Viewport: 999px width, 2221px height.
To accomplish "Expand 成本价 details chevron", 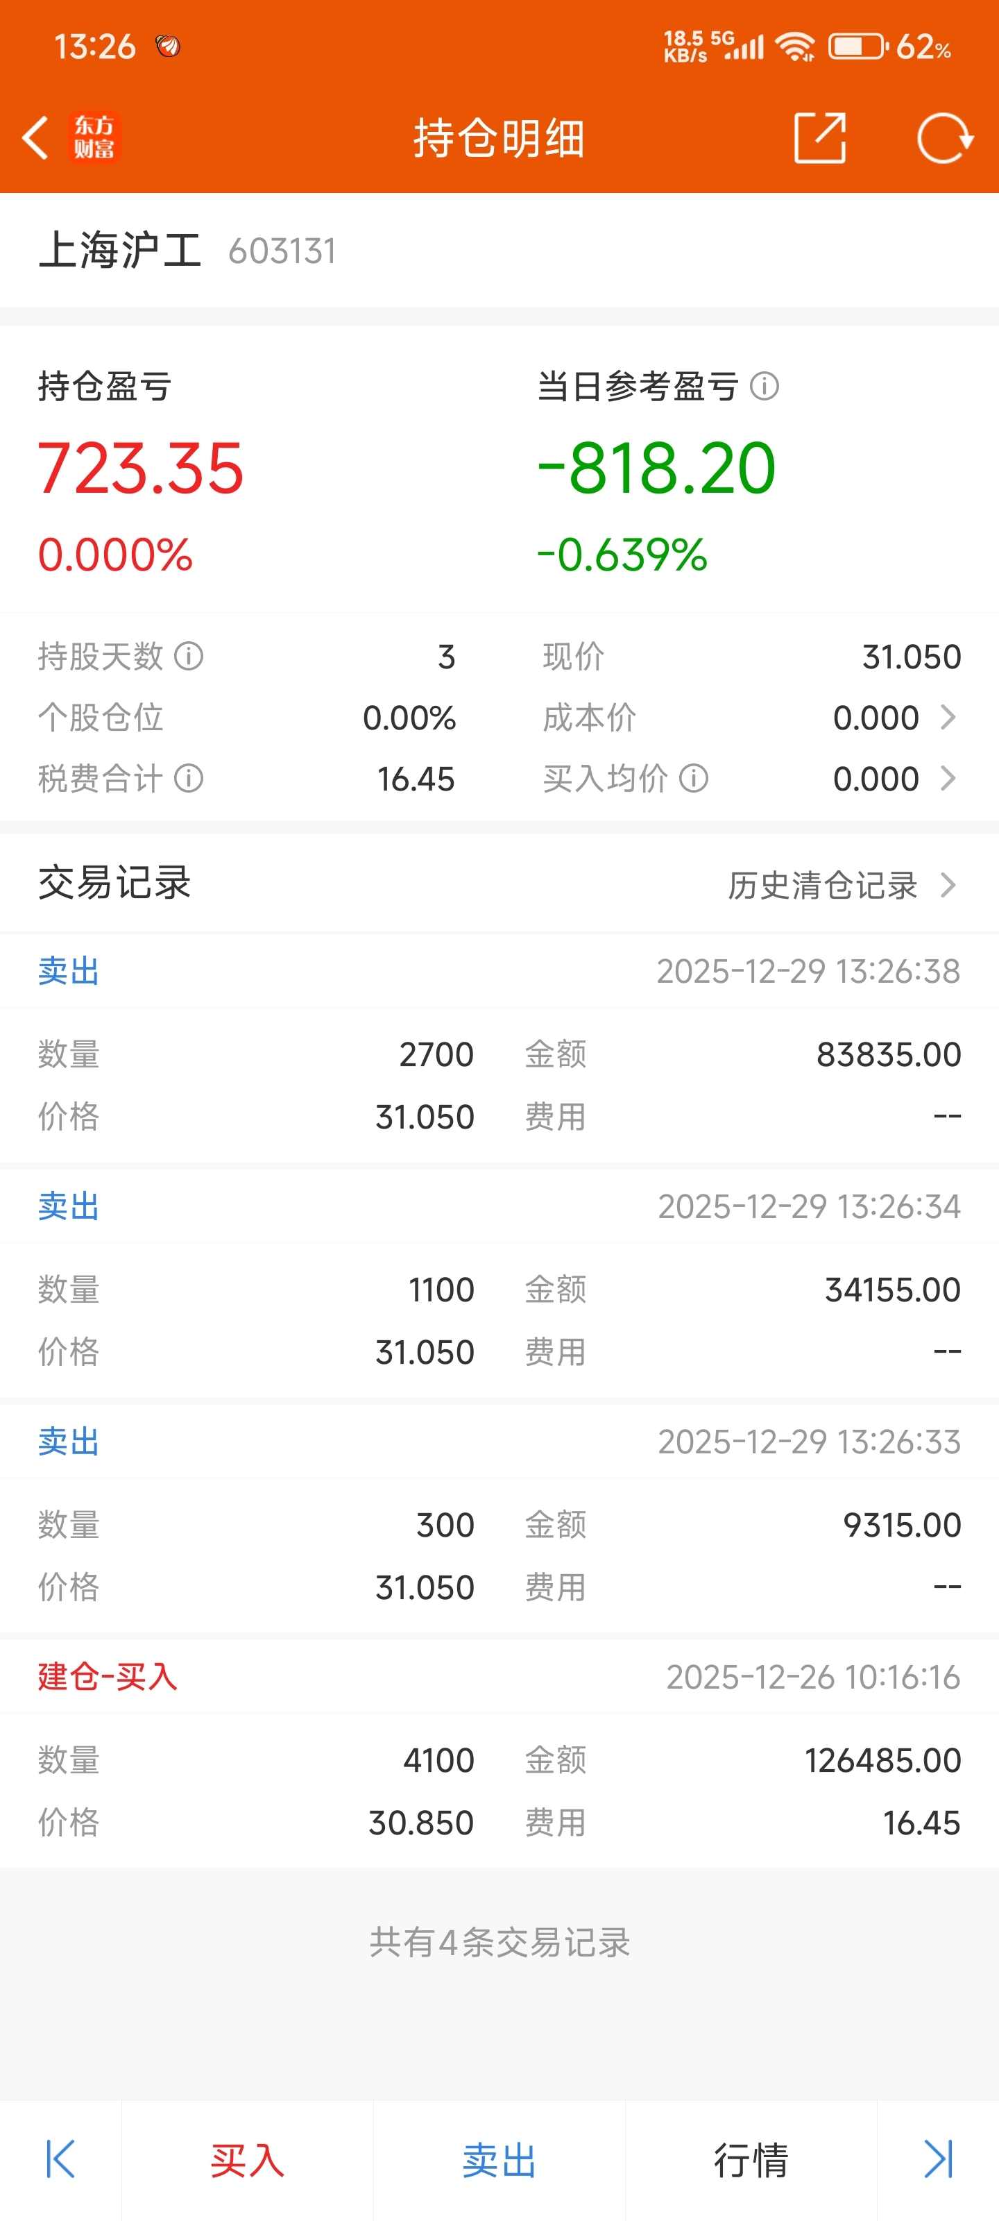I will [x=948, y=718].
